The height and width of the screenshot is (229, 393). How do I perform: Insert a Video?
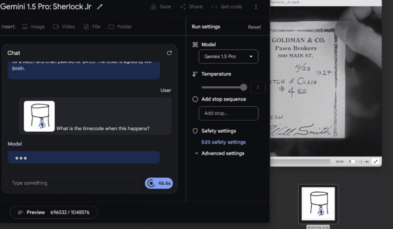point(64,27)
